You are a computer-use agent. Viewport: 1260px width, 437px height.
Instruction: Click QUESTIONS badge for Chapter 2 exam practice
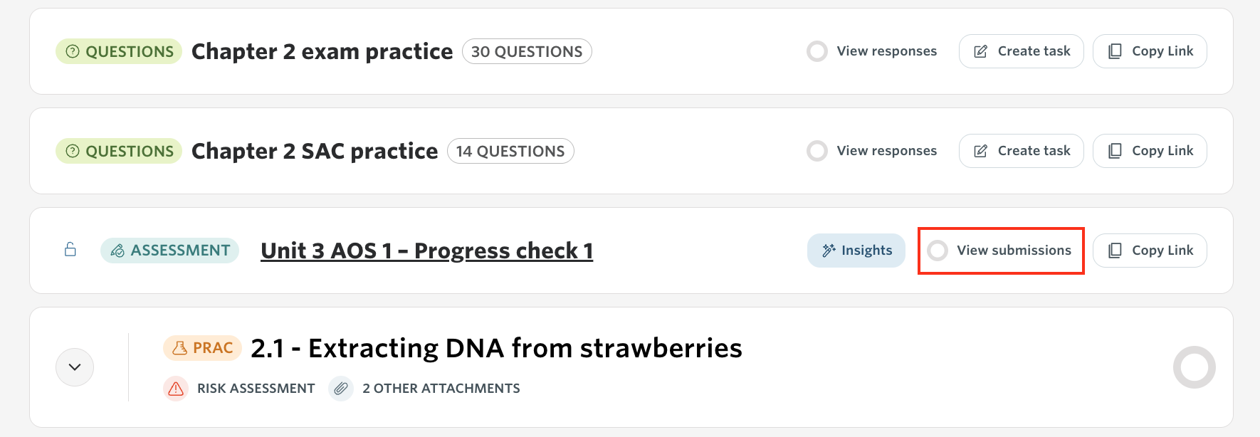(x=119, y=51)
